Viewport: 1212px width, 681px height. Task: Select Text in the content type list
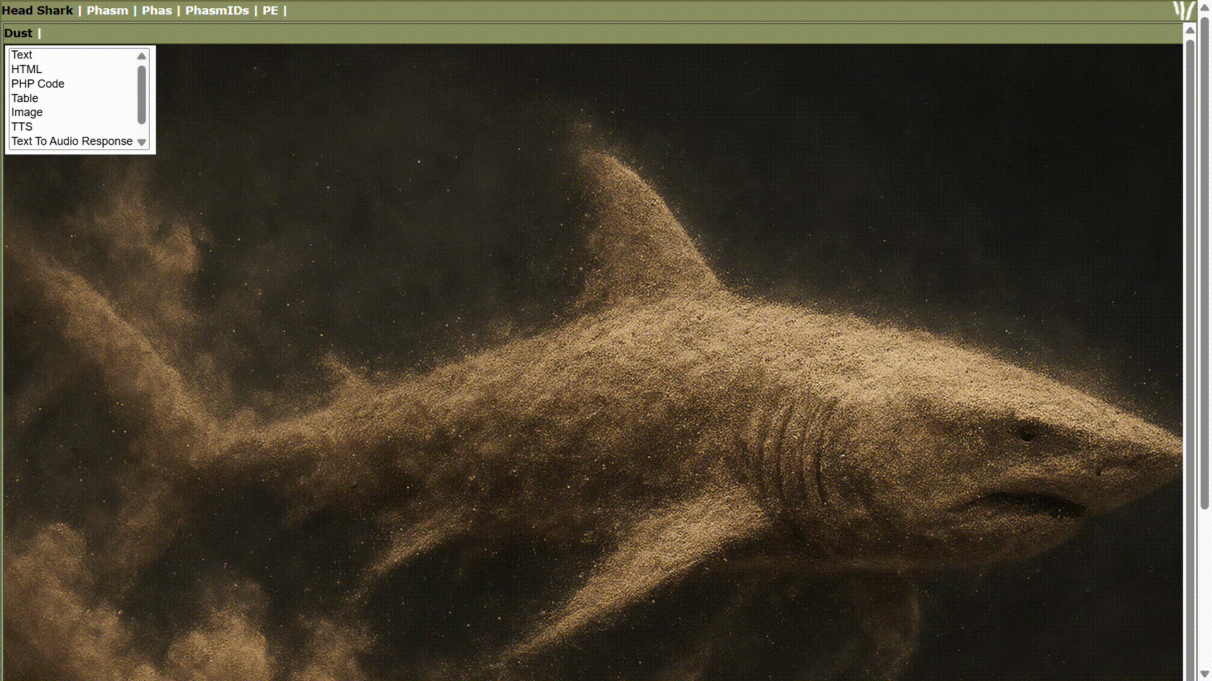click(x=21, y=55)
